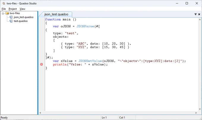Click the Quadoo Studio app icon in title bar

4,3
